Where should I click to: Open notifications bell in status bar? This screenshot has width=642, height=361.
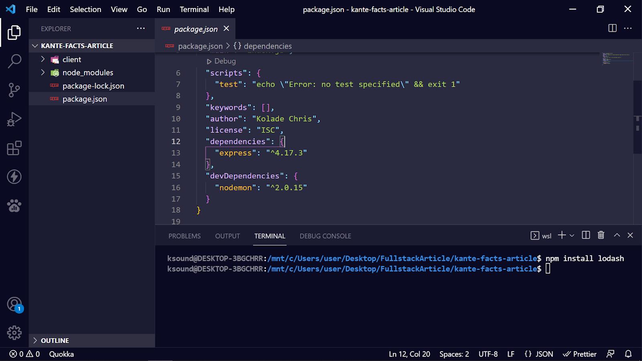click(628, 354)
